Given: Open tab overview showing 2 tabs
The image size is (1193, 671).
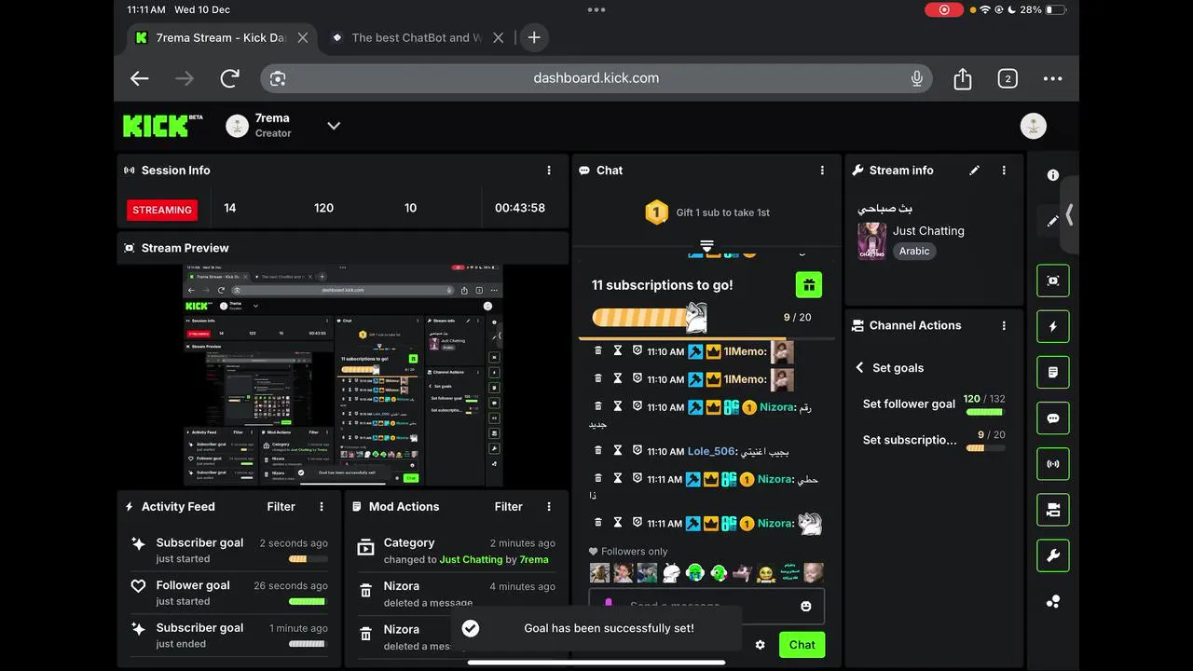Looking at the screenshot, I should tap(1008, 78).
